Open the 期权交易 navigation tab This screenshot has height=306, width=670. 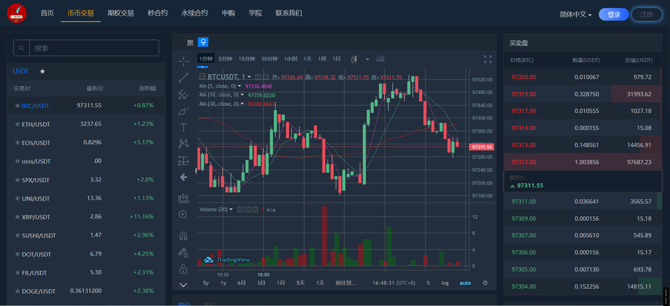[x=121, y=13]
